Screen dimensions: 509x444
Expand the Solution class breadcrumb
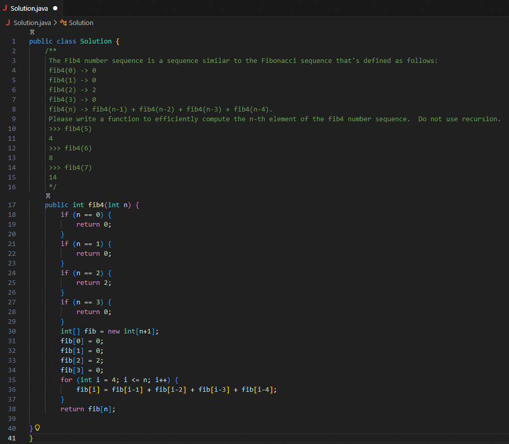tap(81, 23)
